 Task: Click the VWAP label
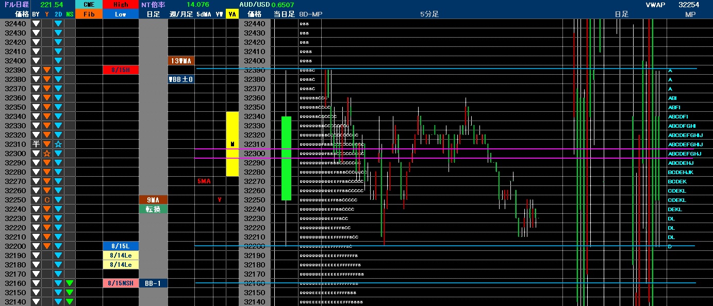(x=655, y=5)
